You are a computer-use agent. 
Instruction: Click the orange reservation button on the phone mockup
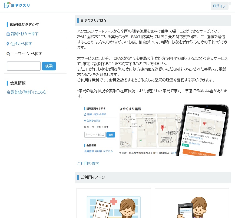[x=199, y=152]
